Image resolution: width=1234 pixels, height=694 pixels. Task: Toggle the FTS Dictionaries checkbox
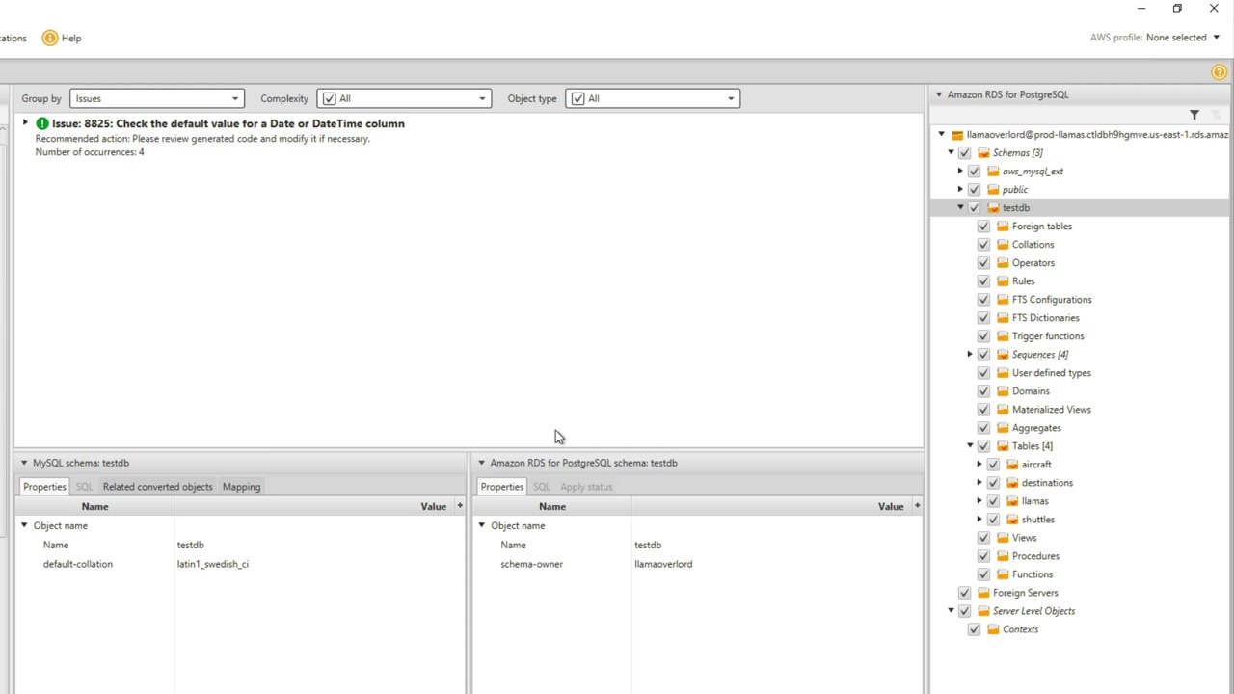983,318
